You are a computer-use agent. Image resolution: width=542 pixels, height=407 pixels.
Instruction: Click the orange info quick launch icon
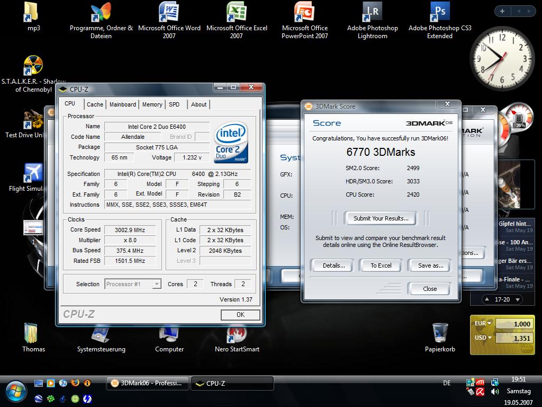point(87,383)
